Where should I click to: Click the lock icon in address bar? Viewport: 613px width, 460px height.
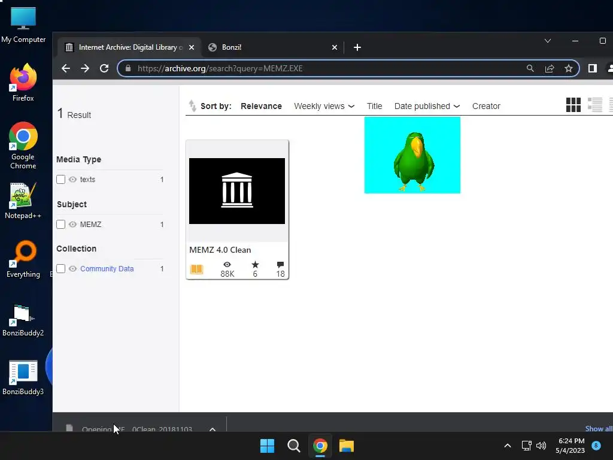[128, 68]
